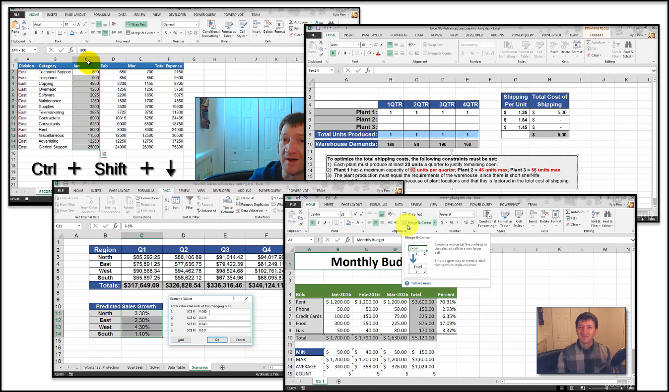Select the Goal Seek worksheet tab

click(x=134, y=367)
